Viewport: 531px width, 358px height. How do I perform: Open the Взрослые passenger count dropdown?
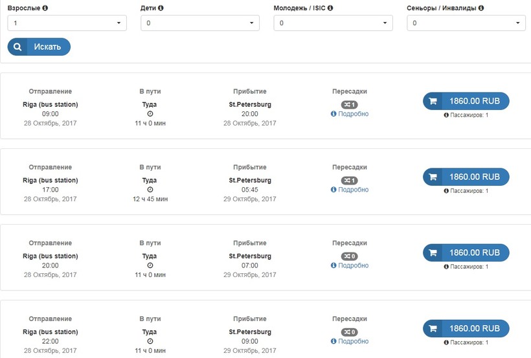click(67, 23)
